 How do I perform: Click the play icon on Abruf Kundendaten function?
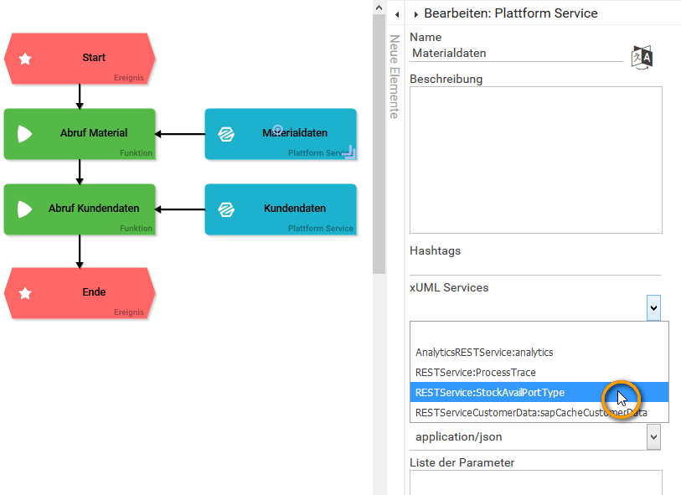tap(23, 208)
